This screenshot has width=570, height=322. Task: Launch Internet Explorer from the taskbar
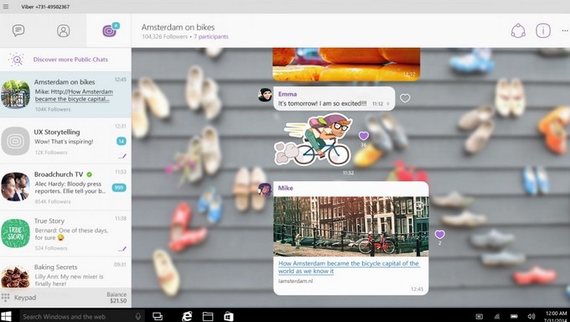click(187, 316)
